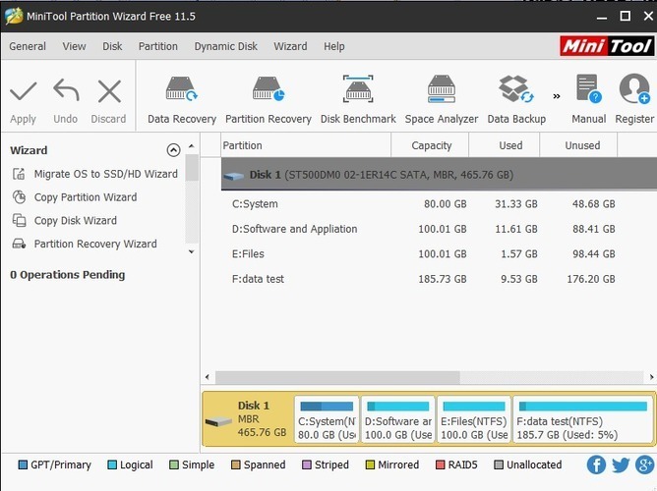Click the Discard X icon

pyautogui.click(x=108, y=92)
